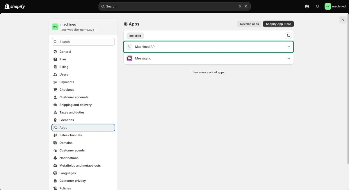Open Customer events settings
Screen dimensions: 349x190
coord(83,150)
